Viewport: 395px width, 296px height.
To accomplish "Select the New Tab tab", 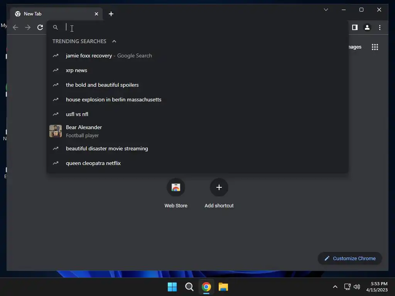I will 56,14.
